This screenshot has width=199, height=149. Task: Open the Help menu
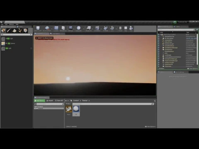[17, 24]
